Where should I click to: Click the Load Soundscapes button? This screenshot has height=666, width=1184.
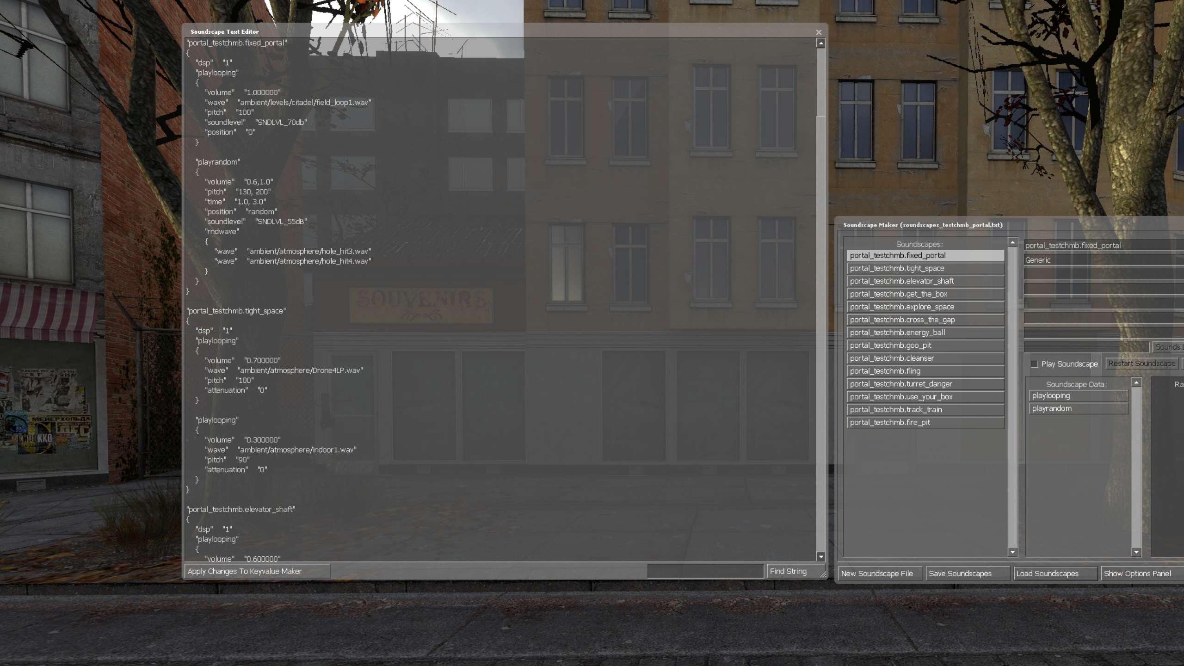(1055, 573)
